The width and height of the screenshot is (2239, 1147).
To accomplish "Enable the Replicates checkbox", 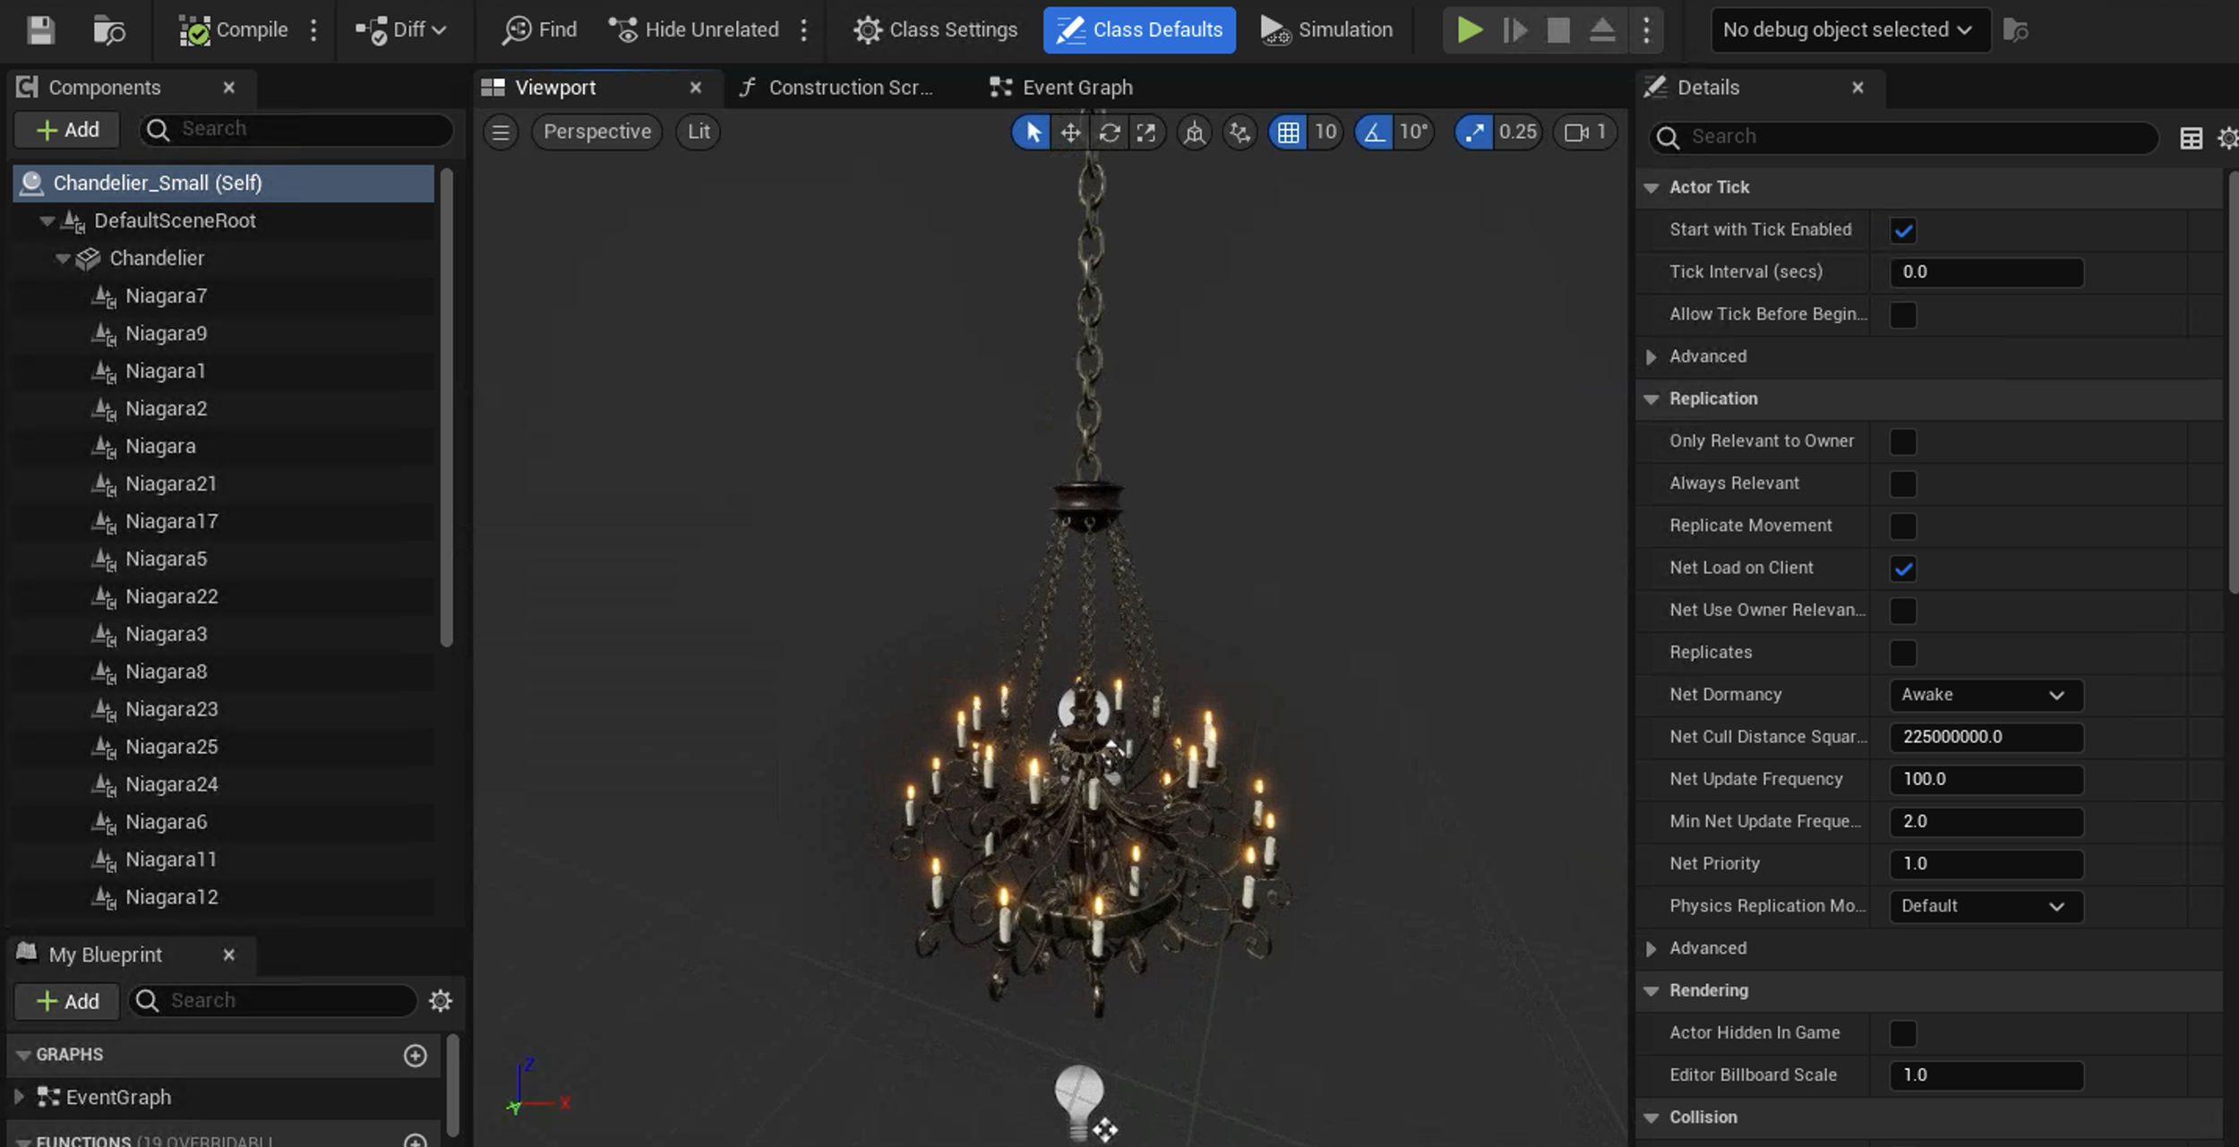I will pyautogui.click(x=1902, y=653).
